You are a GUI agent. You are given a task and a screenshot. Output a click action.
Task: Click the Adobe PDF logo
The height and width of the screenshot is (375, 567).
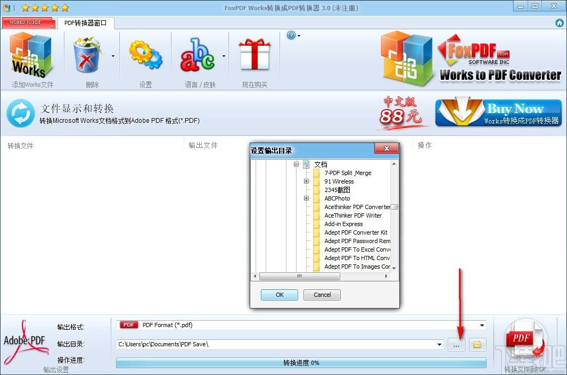(26, 342)
